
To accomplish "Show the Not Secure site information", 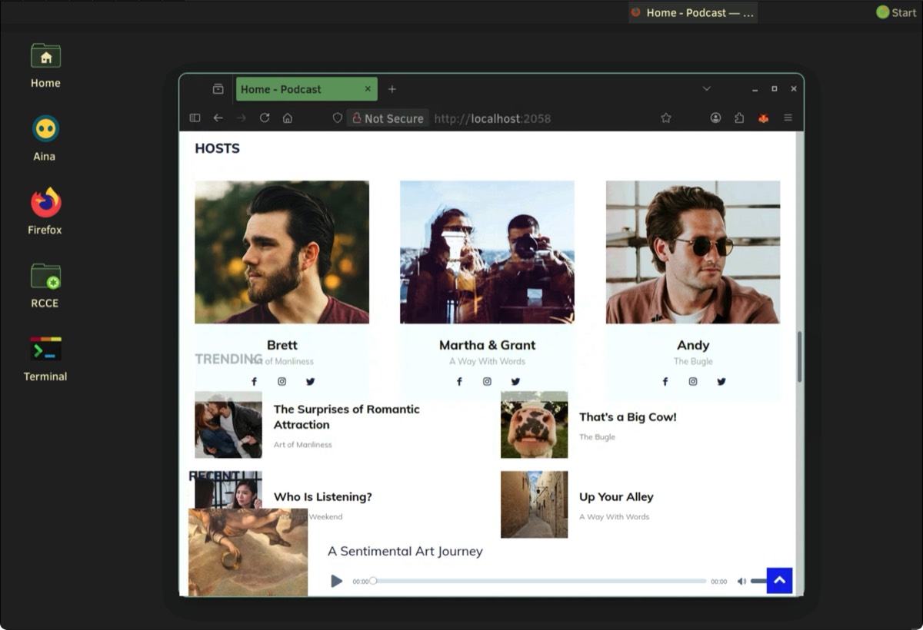I will [x=388, y=118].
